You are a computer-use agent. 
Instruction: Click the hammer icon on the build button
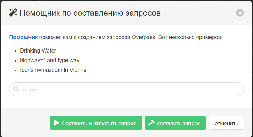pyautogui.click(x=152, y=123)
